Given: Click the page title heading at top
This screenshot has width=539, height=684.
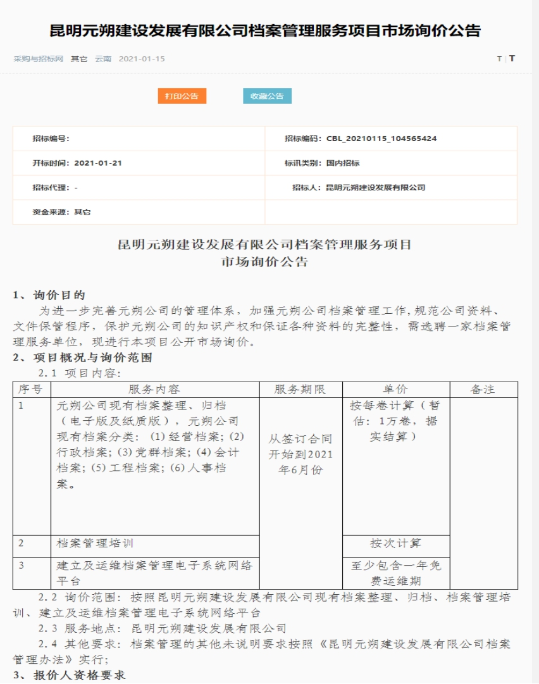Looking at the screenshot, I should tap(266, 30).
